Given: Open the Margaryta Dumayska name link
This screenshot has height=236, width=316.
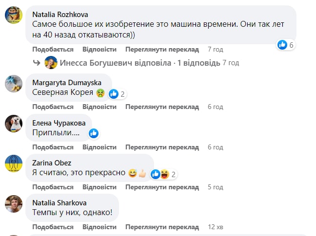Looking at the screenshot, I should click(66, 82).
